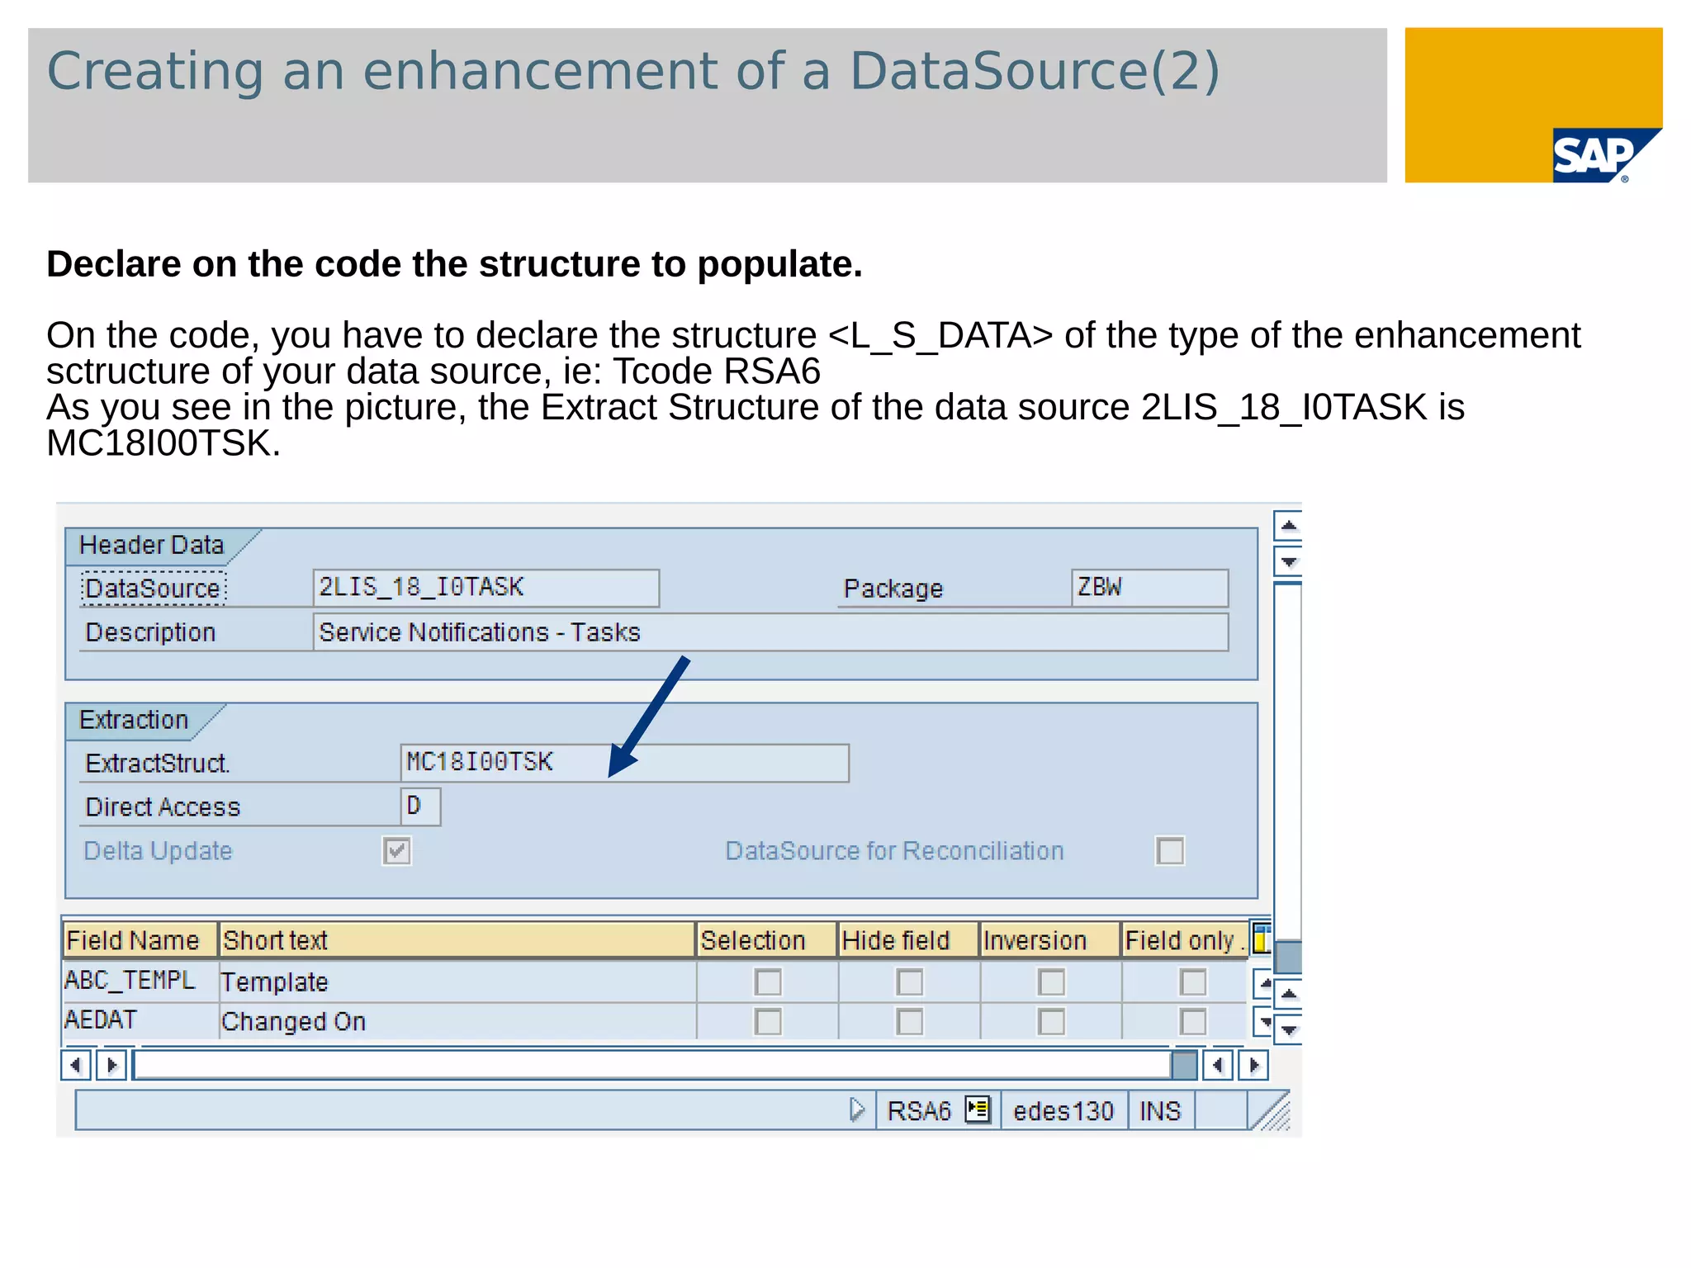
Task: Click the Changed On short text cell
Action: click(x=457, y=1021)
